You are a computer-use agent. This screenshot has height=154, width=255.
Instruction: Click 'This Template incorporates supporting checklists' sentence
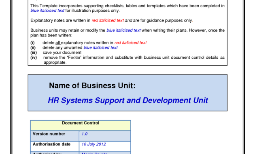[x=127, y=8]
